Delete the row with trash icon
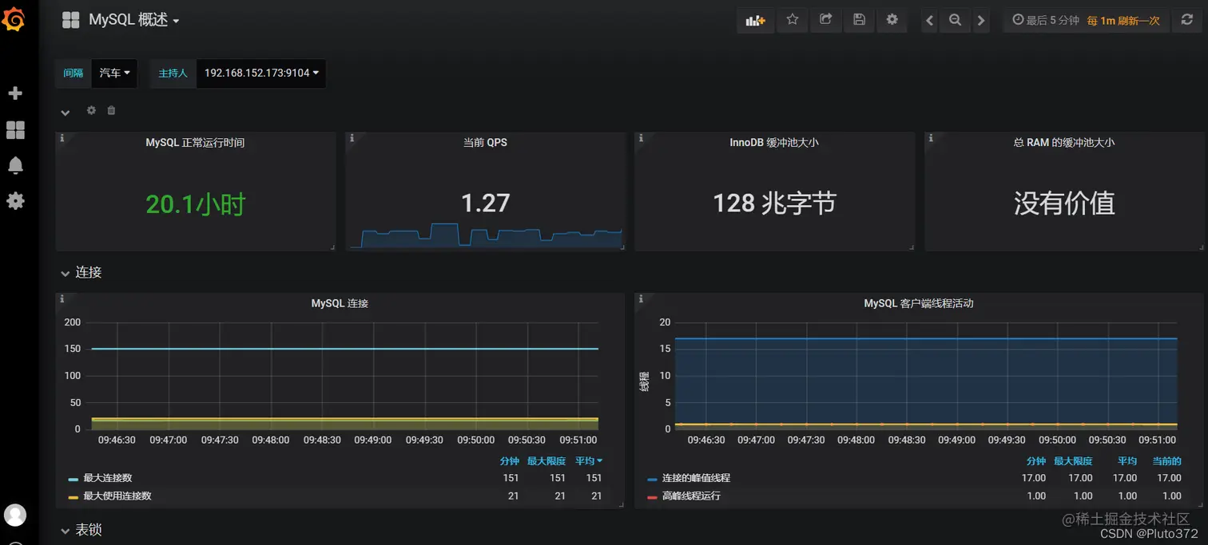 111,110
